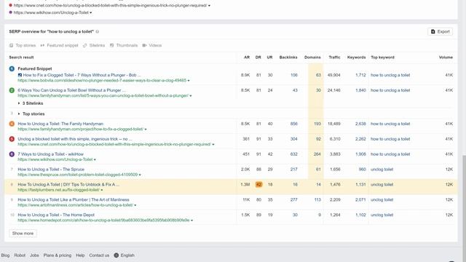The width and height of the screenshot is (466, 262).
Task: Open dropdown after wikihow.com URL in table
Action: point(95,159)
